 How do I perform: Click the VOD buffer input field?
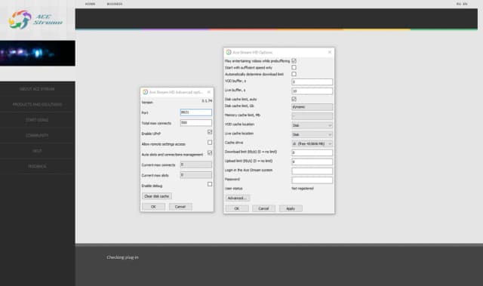tap(312, 82)
